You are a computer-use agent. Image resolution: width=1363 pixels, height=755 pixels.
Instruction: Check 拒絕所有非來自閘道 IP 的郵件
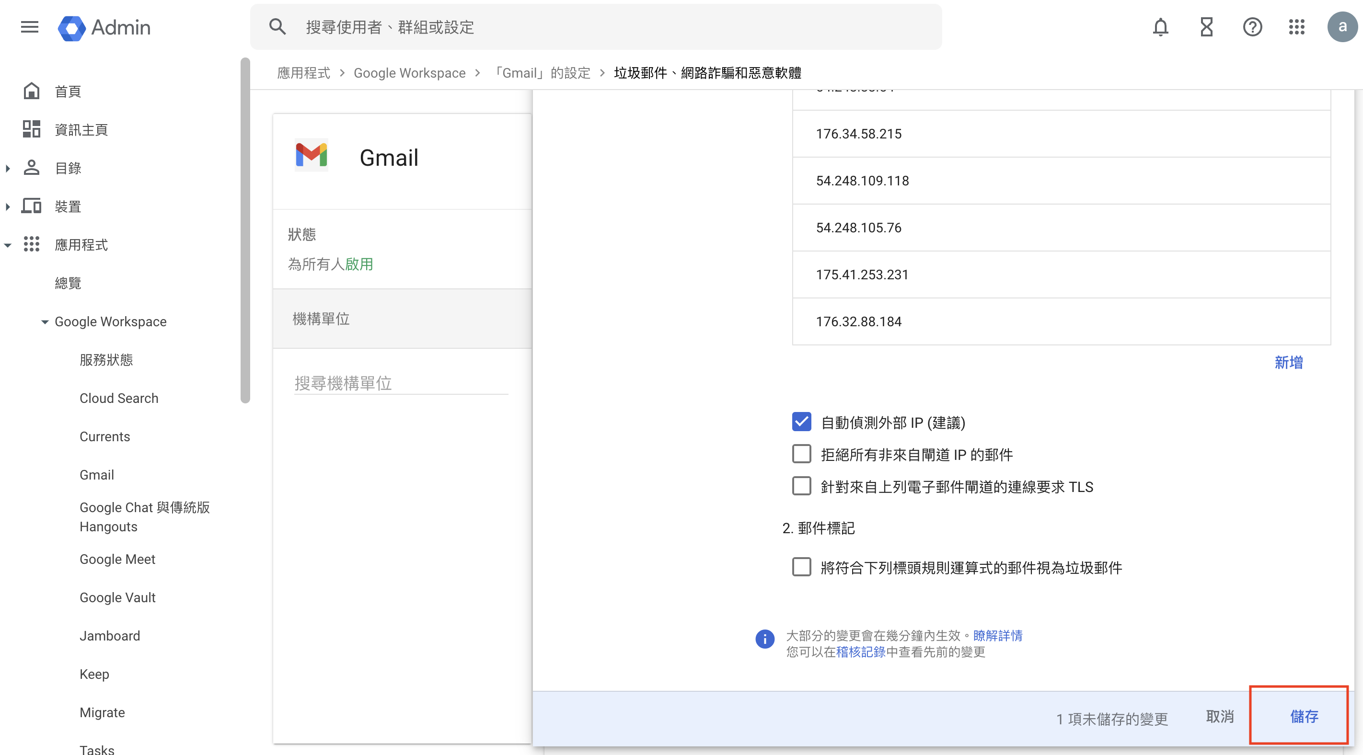pos(802,454)
